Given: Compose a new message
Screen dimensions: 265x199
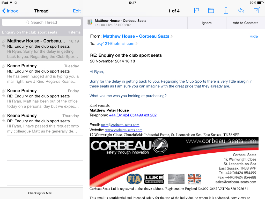Looking at the screenshot, I should coord(257,10).
